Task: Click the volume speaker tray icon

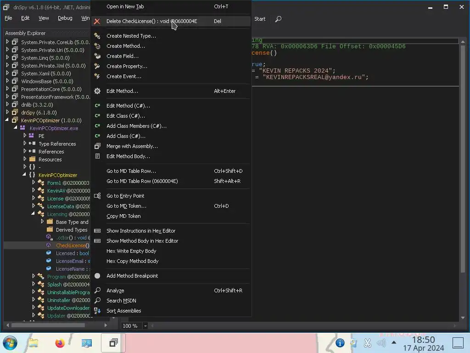Action: point(381,343)
